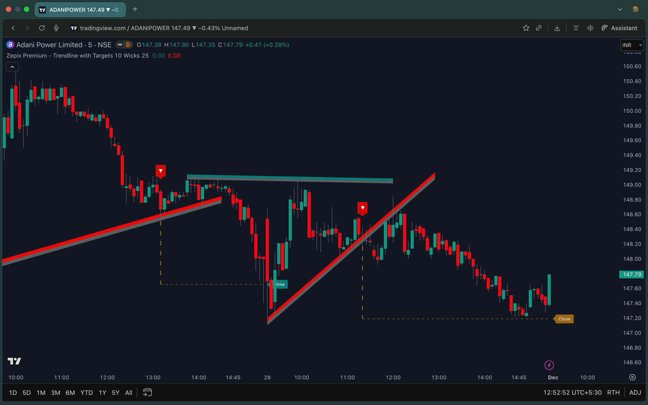Select the 1M time range
Viewport: 648px width, 405px height.
pyautogui.click(x=41, y=392)
